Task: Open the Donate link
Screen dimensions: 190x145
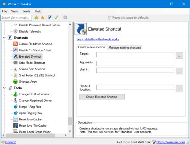Action: pyautogui.click(x=11, y=142)
